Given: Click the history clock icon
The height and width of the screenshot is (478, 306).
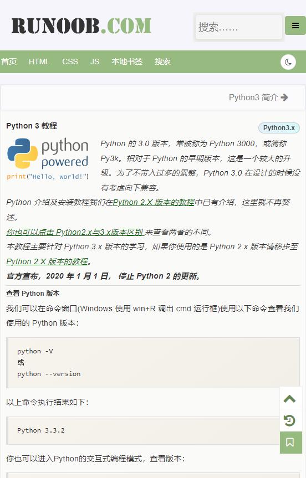Looking at the screenshot, I should coord(289,420).
